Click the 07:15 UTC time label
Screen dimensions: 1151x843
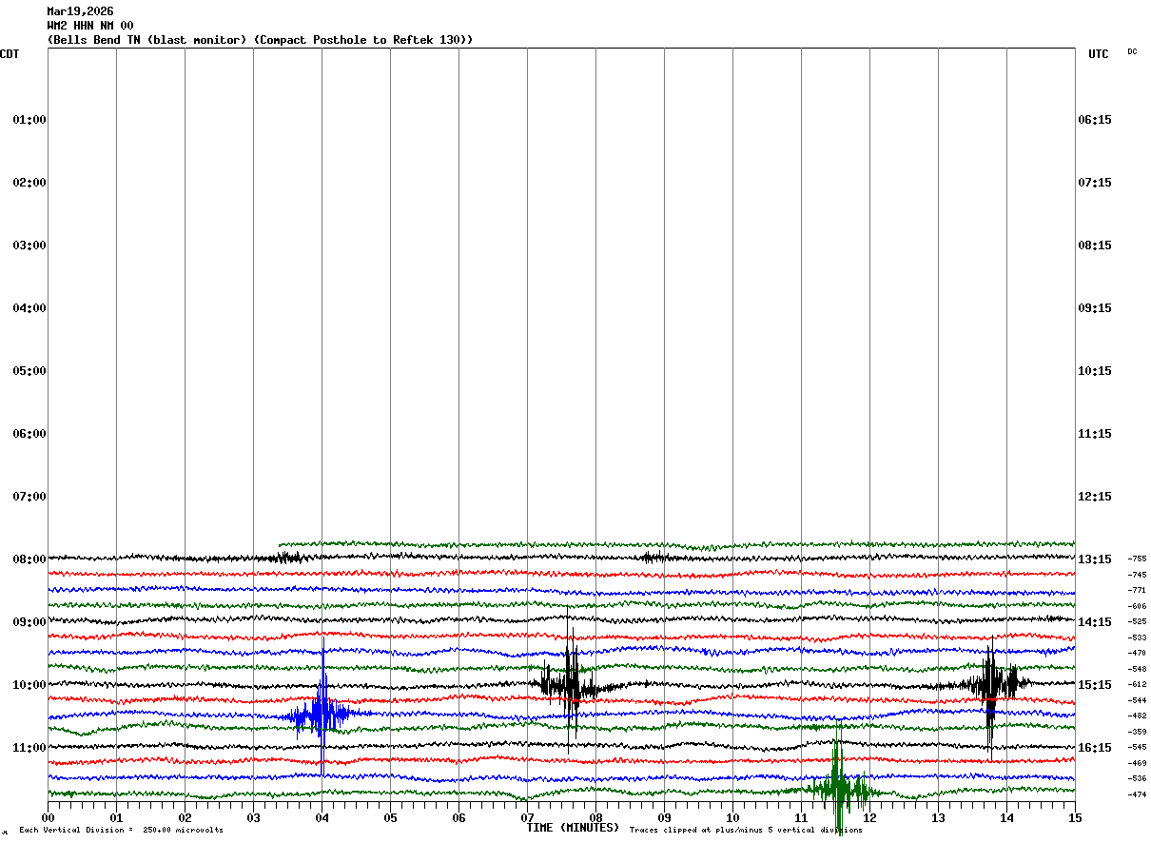point(1095,183)
